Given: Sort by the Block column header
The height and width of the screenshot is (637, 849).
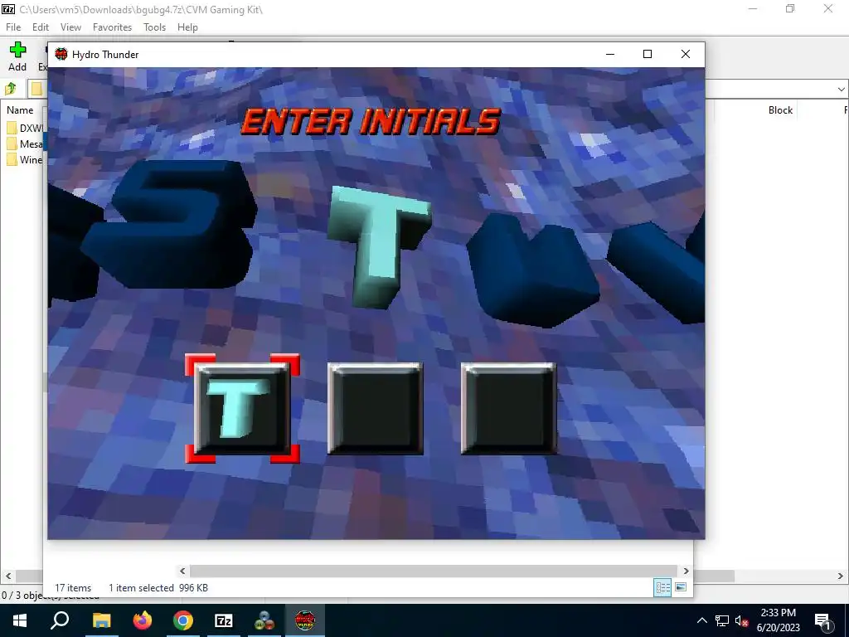Looking at the screenshot, I should tap(780, 110).
